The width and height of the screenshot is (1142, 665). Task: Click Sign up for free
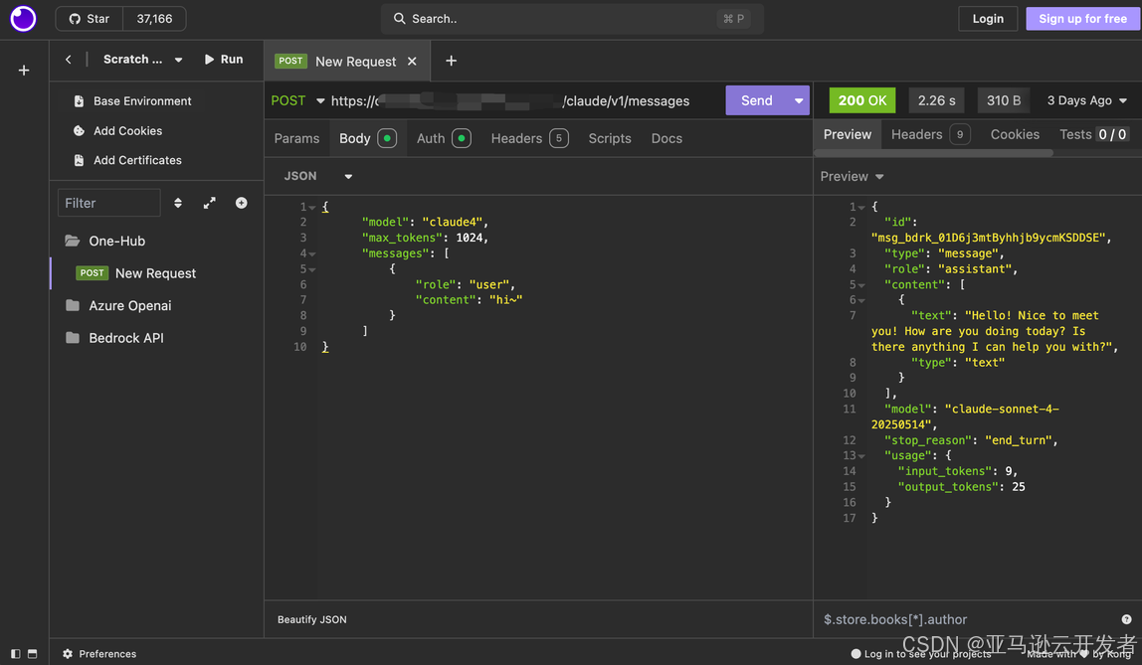click(1082, 19)
